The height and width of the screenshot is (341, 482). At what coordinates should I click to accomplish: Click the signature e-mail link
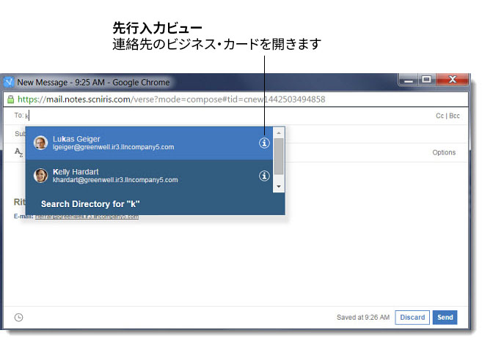click(87, 217)
